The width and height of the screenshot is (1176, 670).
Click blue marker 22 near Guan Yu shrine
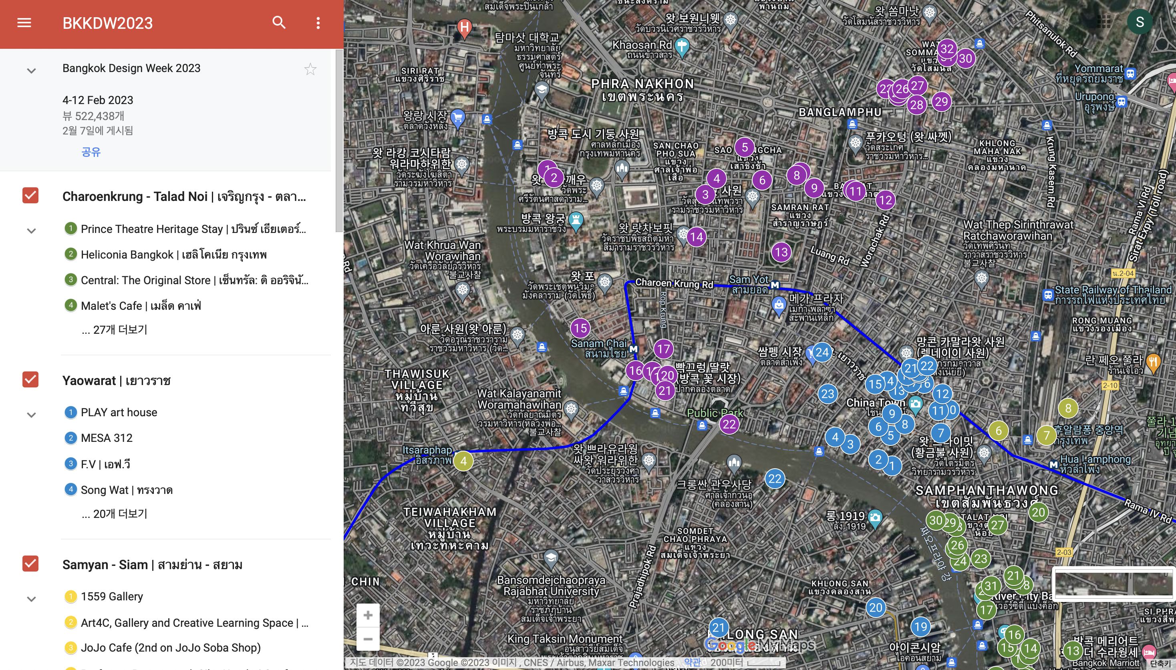[775, 479]
